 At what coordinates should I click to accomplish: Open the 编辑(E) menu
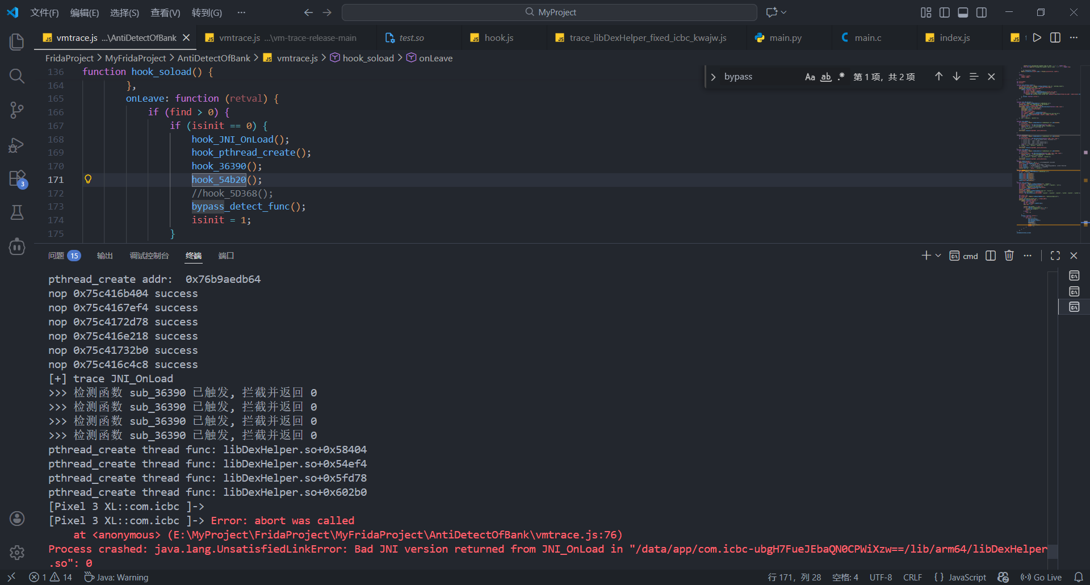pyautogui.click(x=85, y=12)
